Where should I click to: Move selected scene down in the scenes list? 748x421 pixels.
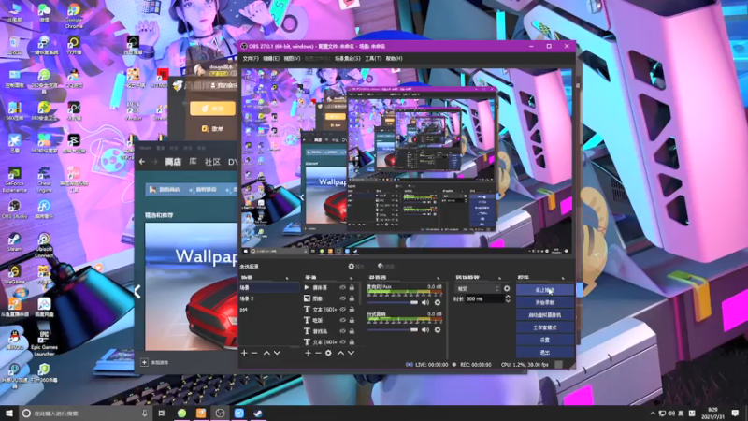pyautogui.click(x=277, y=353)
